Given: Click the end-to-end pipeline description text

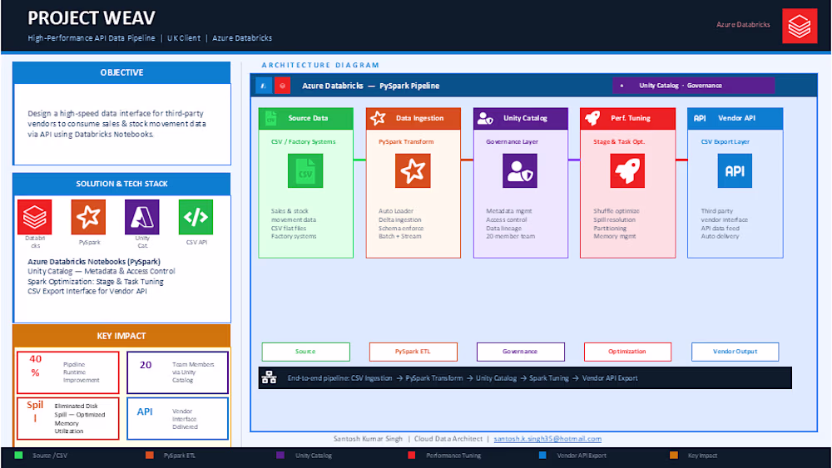Looking at the screenshot, I should [x=463, y=378].
